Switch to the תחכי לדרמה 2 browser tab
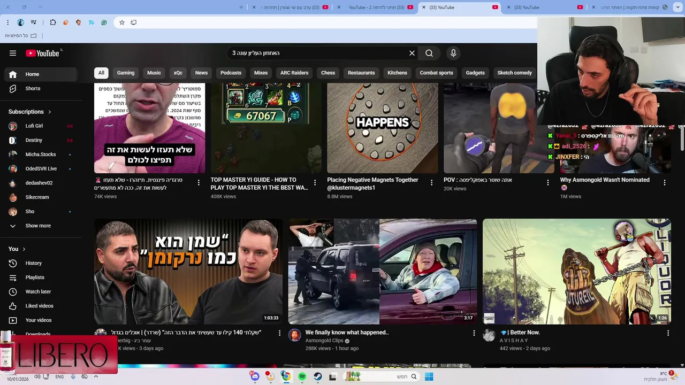The image size is (685, 385). pos(376,7)
